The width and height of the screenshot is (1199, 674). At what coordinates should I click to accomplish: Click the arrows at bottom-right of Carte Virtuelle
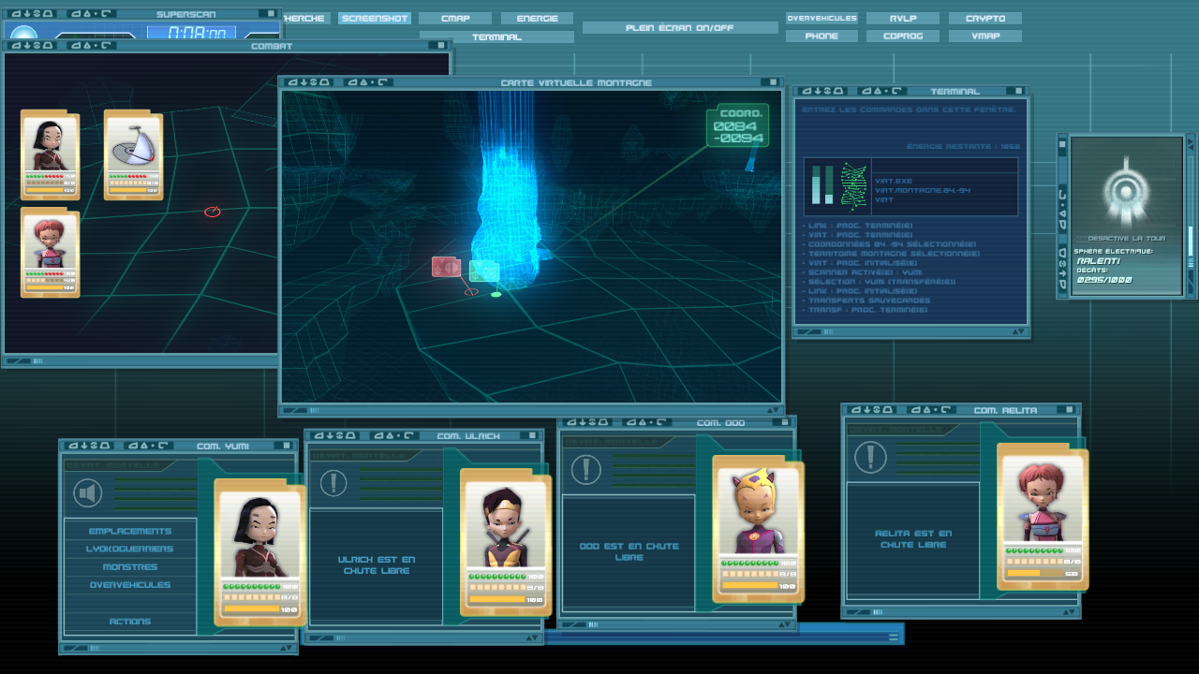pos(773,410)
